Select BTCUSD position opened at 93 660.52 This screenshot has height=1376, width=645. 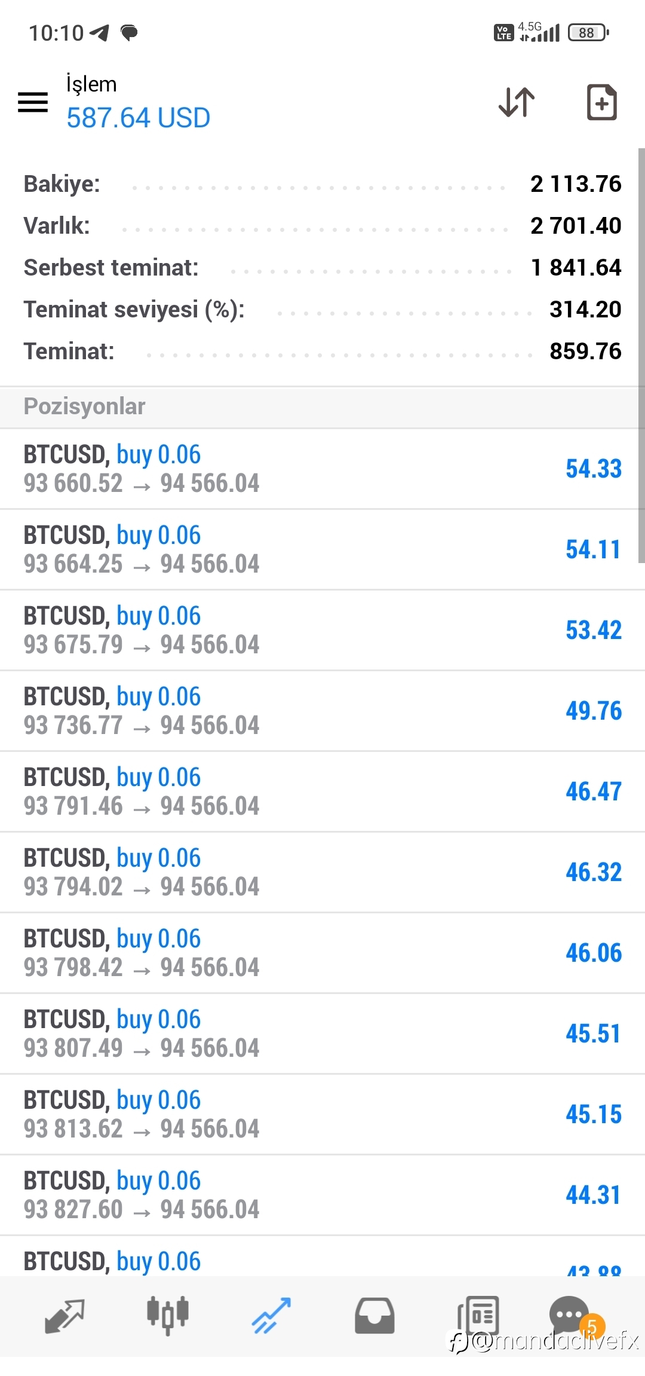[x=322, y=469]
